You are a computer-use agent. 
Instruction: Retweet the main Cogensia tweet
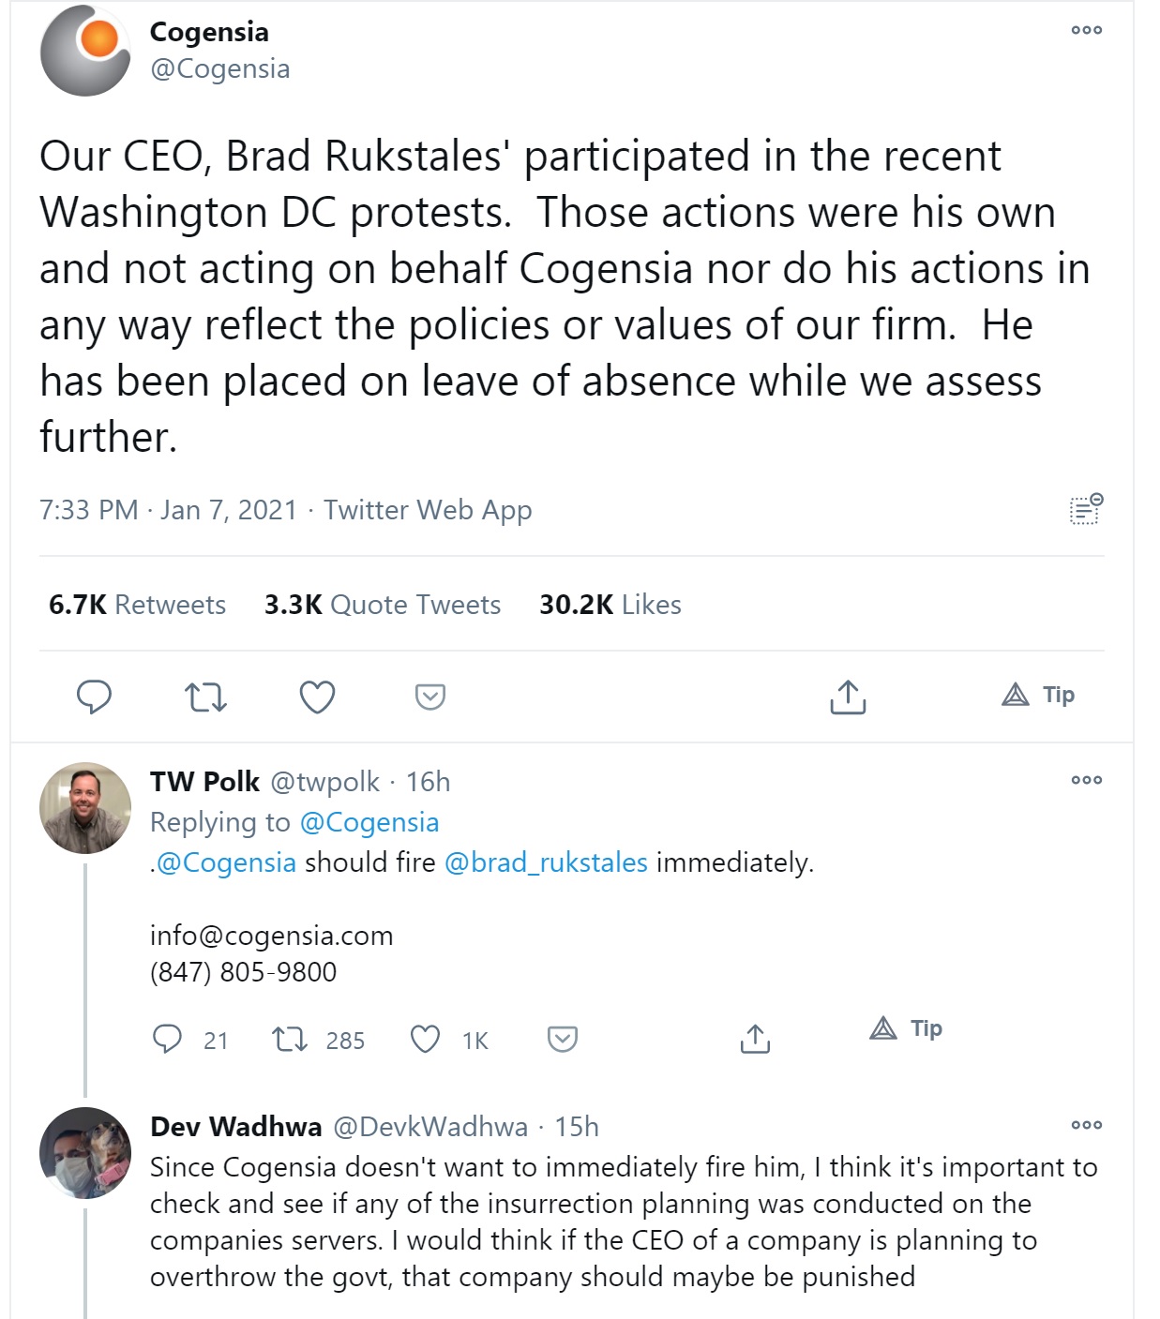205,697
